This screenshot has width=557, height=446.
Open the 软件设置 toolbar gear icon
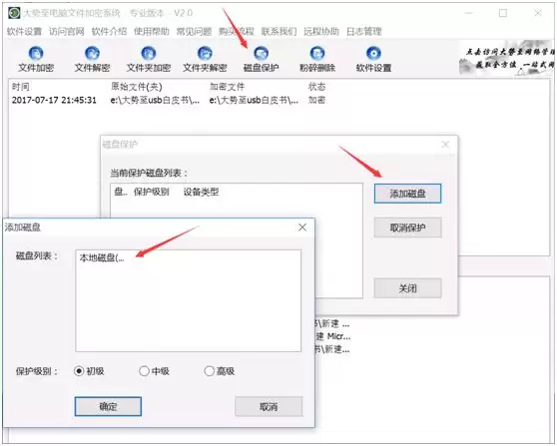[x=373, y=60]
